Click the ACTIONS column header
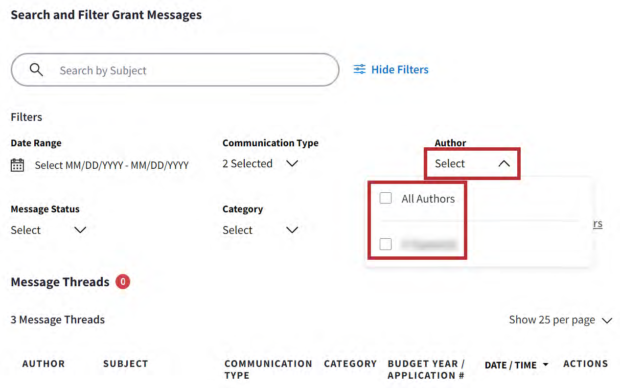Viewport: 620px width, 388px height. (585, 364)
